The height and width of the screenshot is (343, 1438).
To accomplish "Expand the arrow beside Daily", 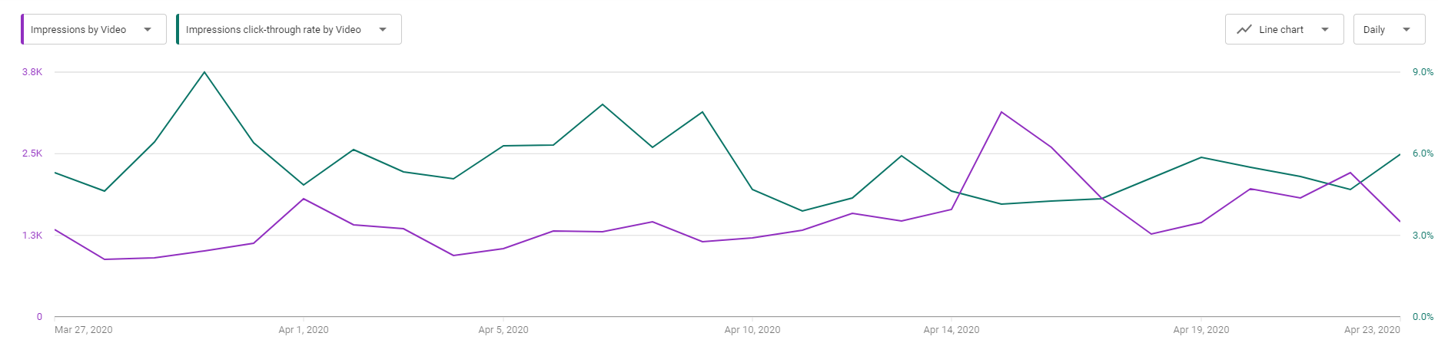I will tap(1406, 30).
